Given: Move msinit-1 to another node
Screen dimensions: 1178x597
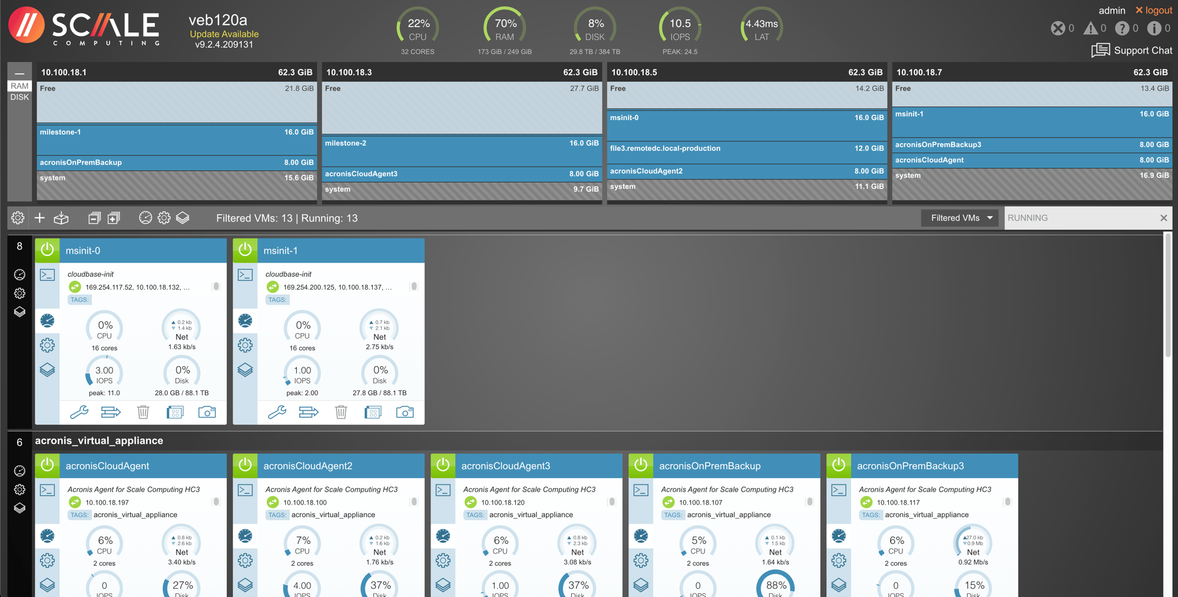Looking at the screenshot, I should click(x=309, y=412).
